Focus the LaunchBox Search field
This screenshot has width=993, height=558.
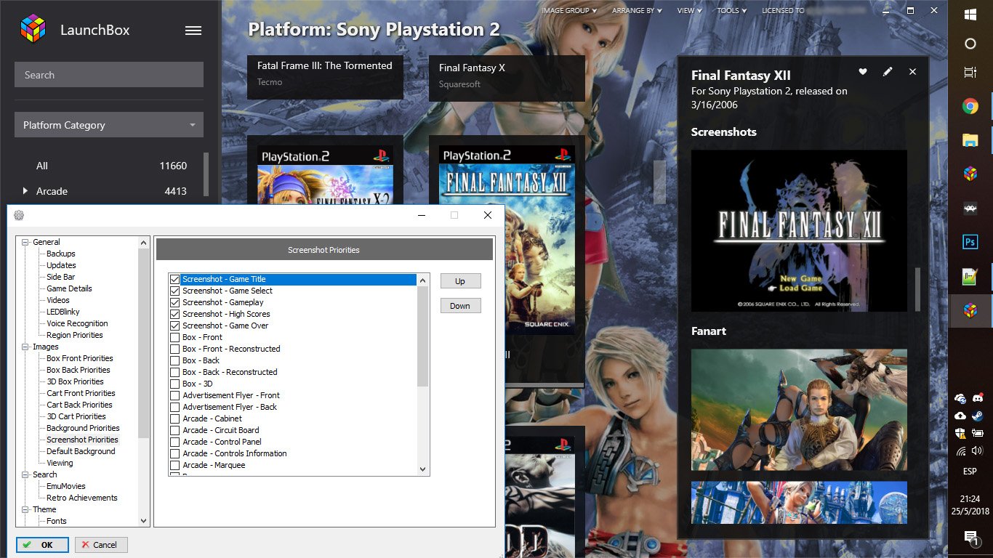(x=109, y=75)
